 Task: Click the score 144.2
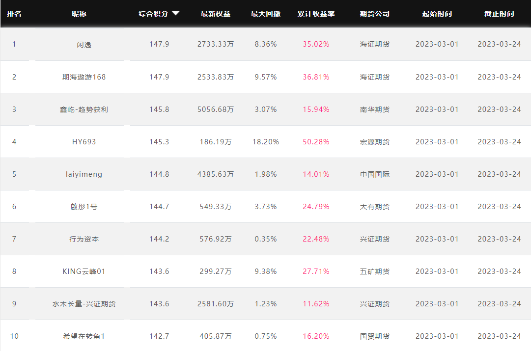coord(159,239)
